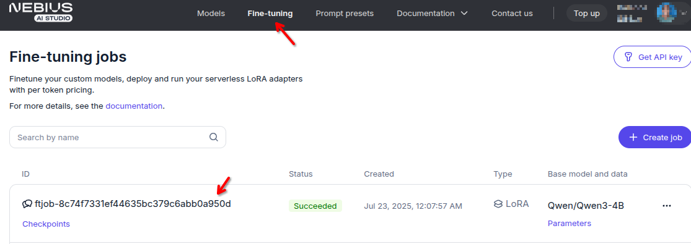Viewport: 691px width, 244px height.
Task: Click the chat icon beside ftjob ID
Action: tap(27, 204)
